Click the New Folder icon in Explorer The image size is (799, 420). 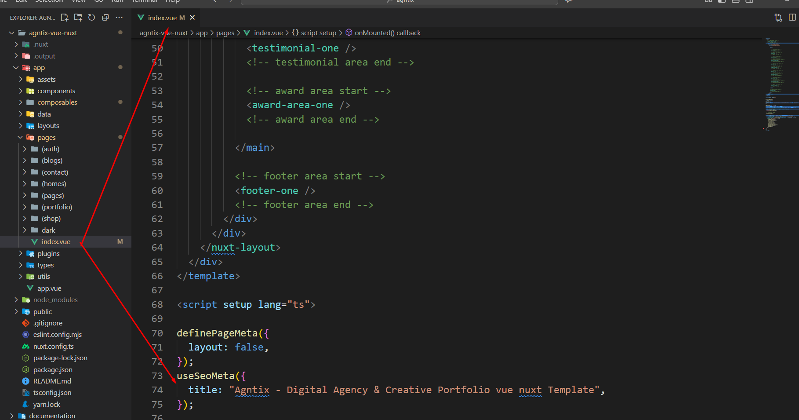pyautogui.click(x=78, y=18)
